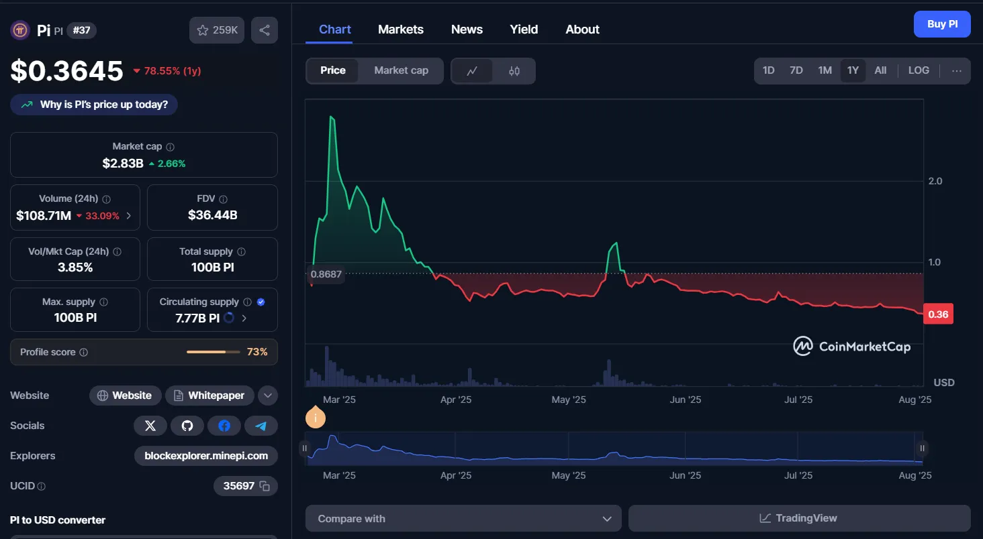Screen dimensions: 983x539
Task: Click the left range slider handle
Action: [x=305, y=448]
